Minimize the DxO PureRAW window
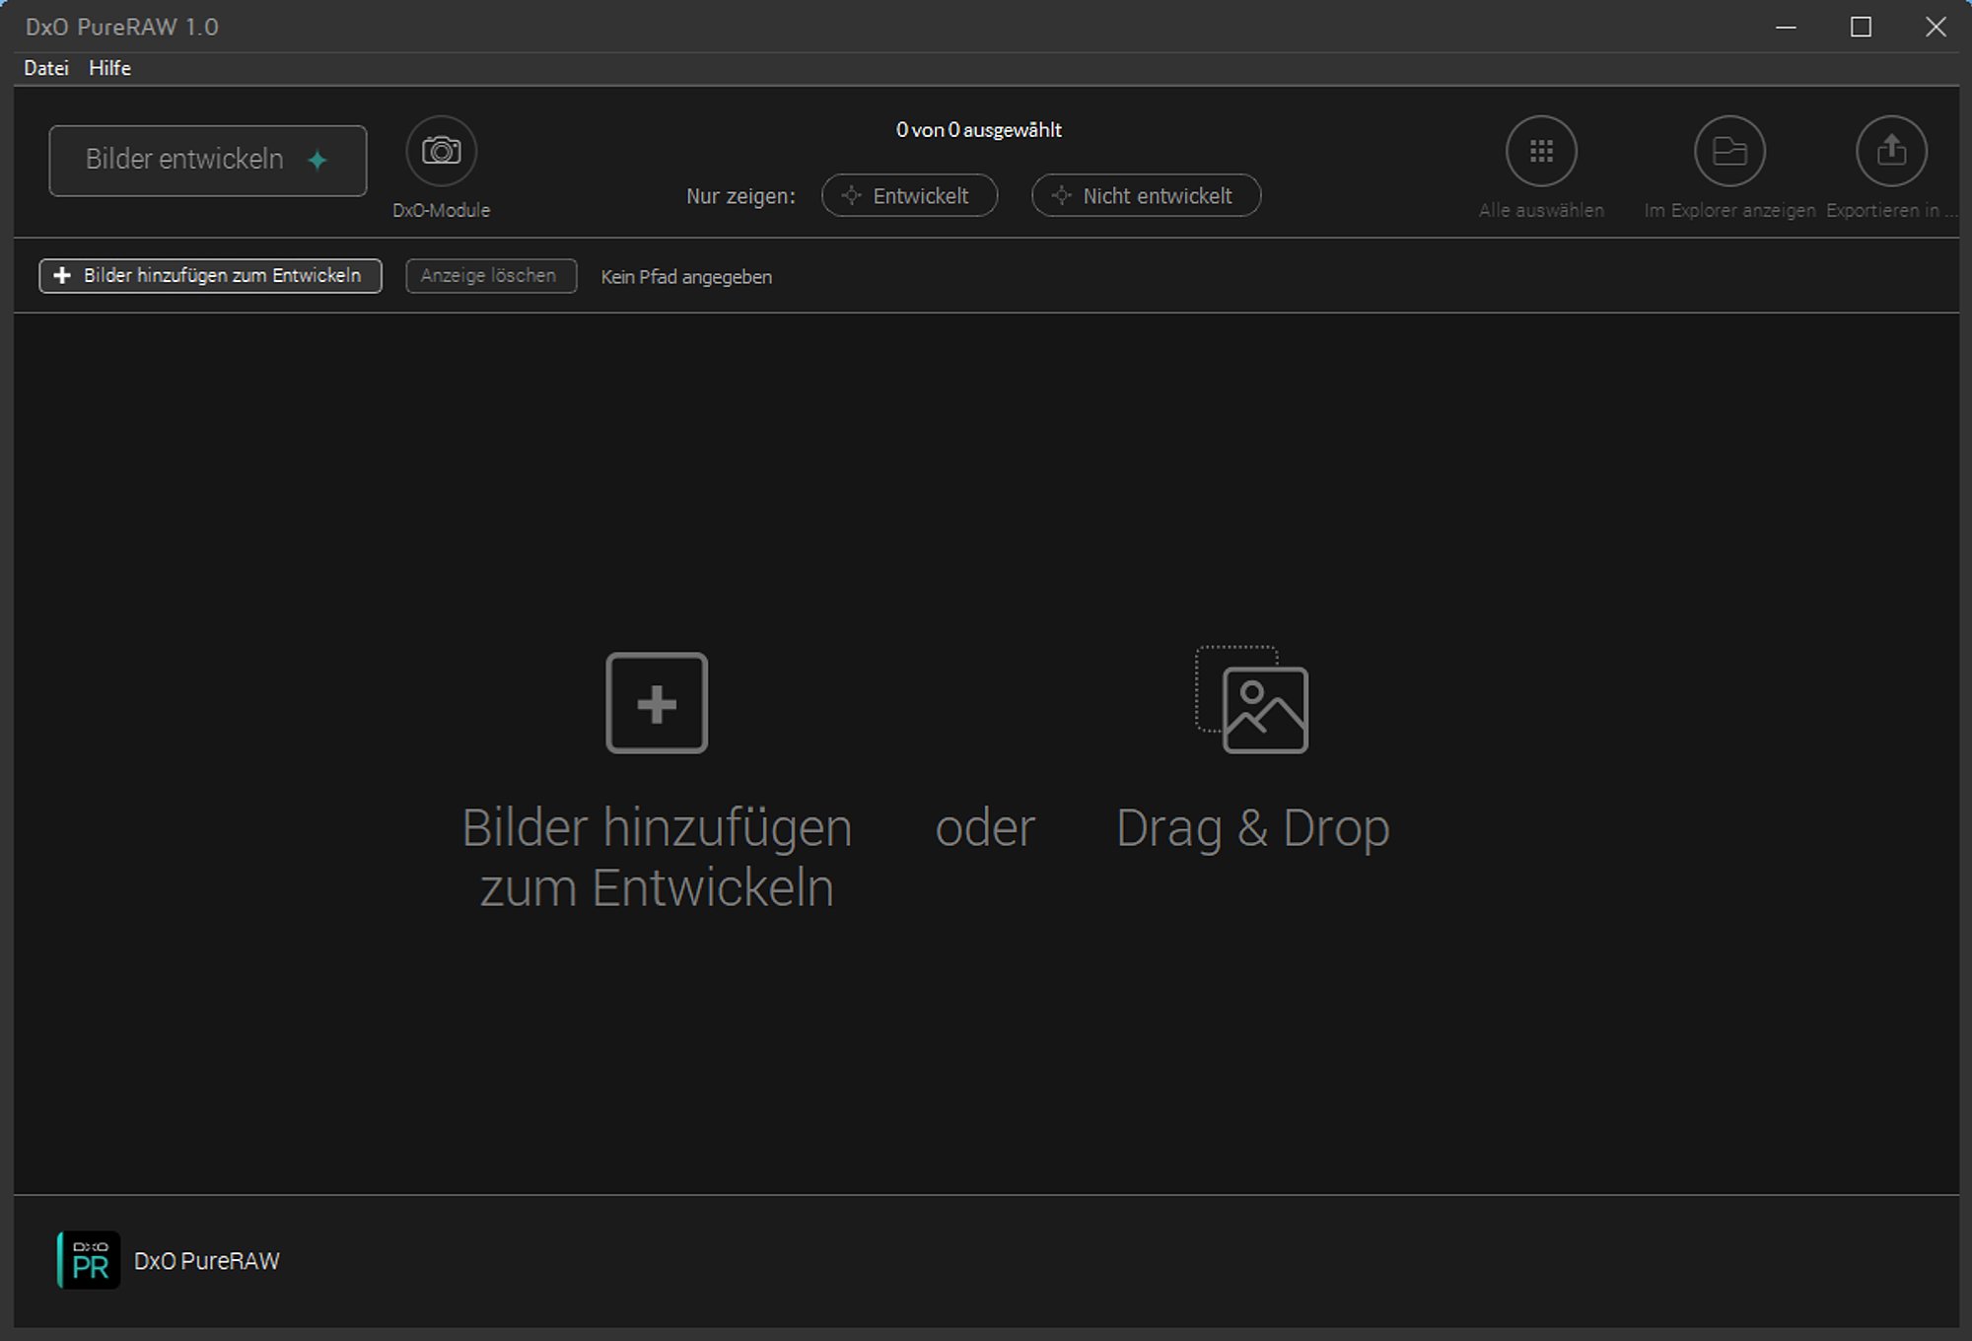The image size is (1972, 1341). [x=1786, y=27]
